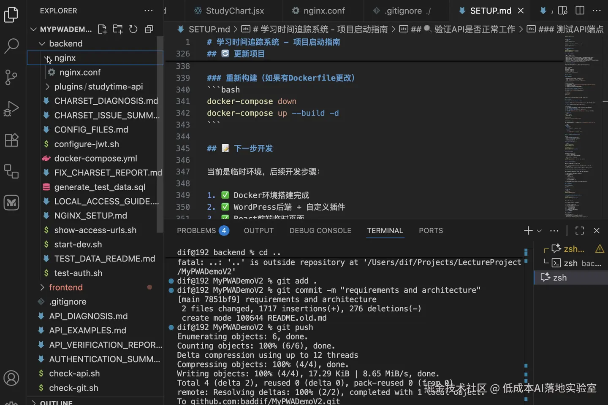
Task: Click the editor minimap
Action: (x=582, y=127)
